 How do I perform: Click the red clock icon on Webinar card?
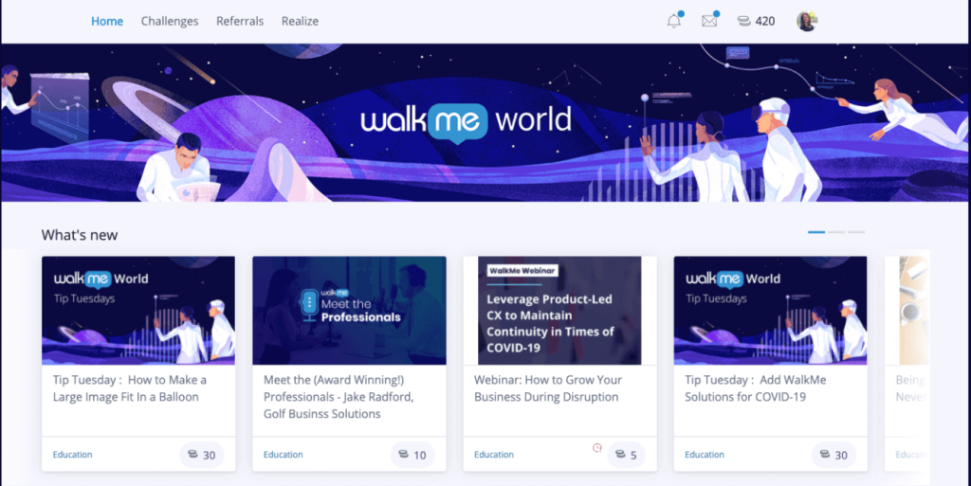coord(597,447)
